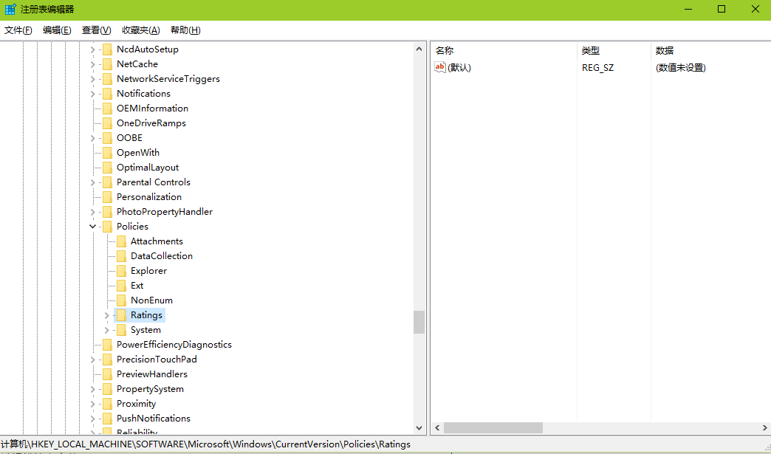The height and width of the screenshot is (454, 771).
Task: Open the 查看(V) menu
Action: (96, 30)
